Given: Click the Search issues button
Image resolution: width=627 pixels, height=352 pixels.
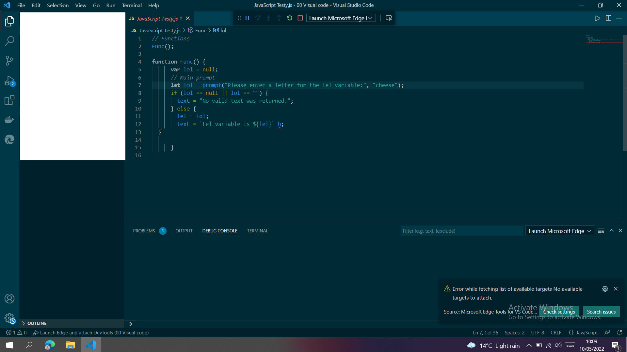Looking at the screenshot, I should 601,312.
